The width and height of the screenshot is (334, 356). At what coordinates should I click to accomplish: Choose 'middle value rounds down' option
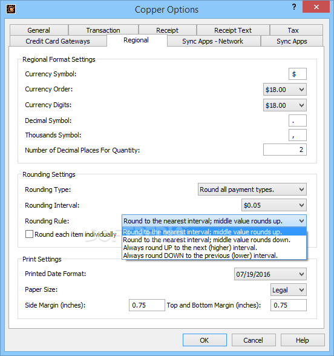pyautogui.click(x=214, y=240)
